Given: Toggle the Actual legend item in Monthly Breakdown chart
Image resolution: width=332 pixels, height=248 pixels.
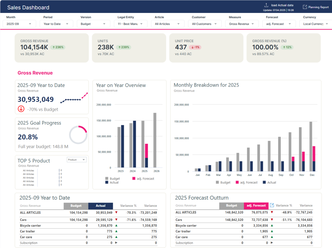Looking at the screenshot, I should coord(269,182).
